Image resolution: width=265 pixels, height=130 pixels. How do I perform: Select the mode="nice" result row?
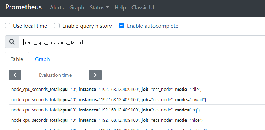click(x=137, y=120)
